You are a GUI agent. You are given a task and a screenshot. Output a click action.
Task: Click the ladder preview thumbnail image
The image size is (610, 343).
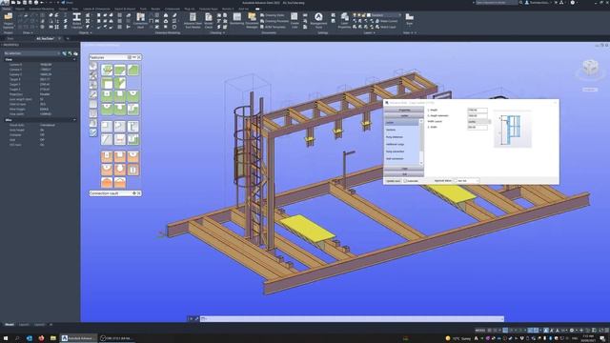tap(513, 131)
